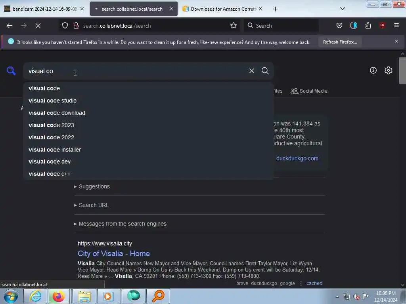Image resolution: width=406 pixels, height=304 pixels.
Task: Click the https://www.visalia.city URL
Action: pos(105,243)
